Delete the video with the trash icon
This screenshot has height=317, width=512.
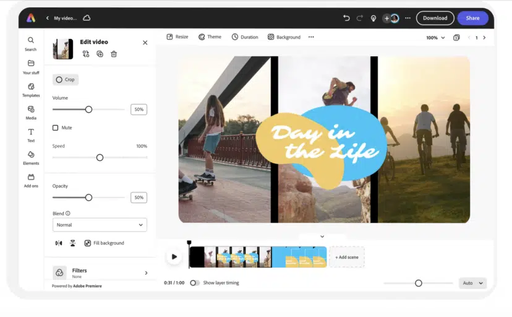(x=114, y=54)
